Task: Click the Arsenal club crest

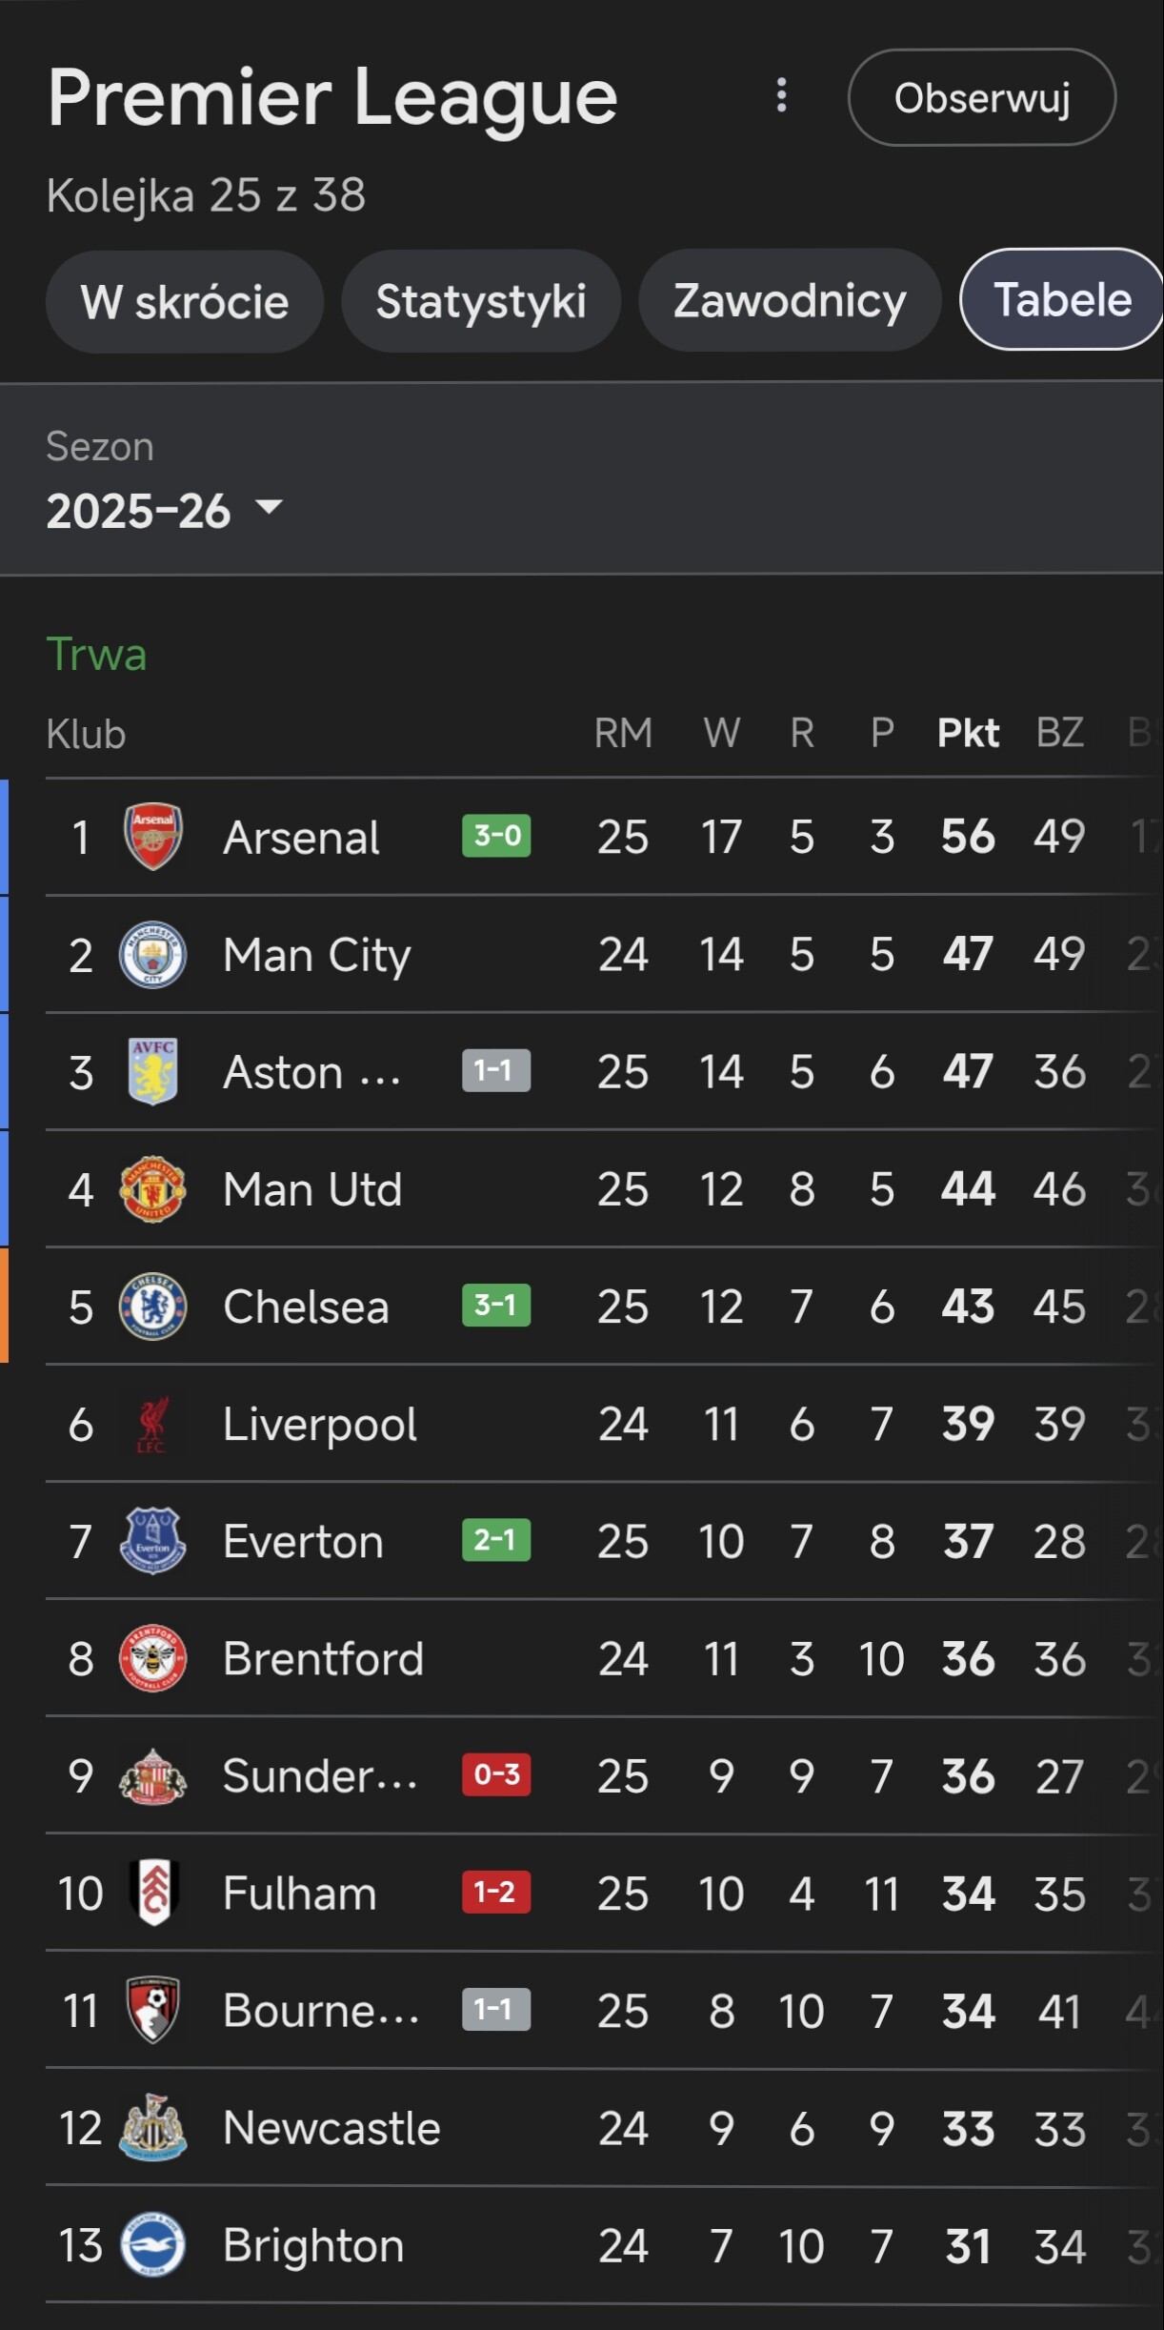Action: [x=152, y=837]
